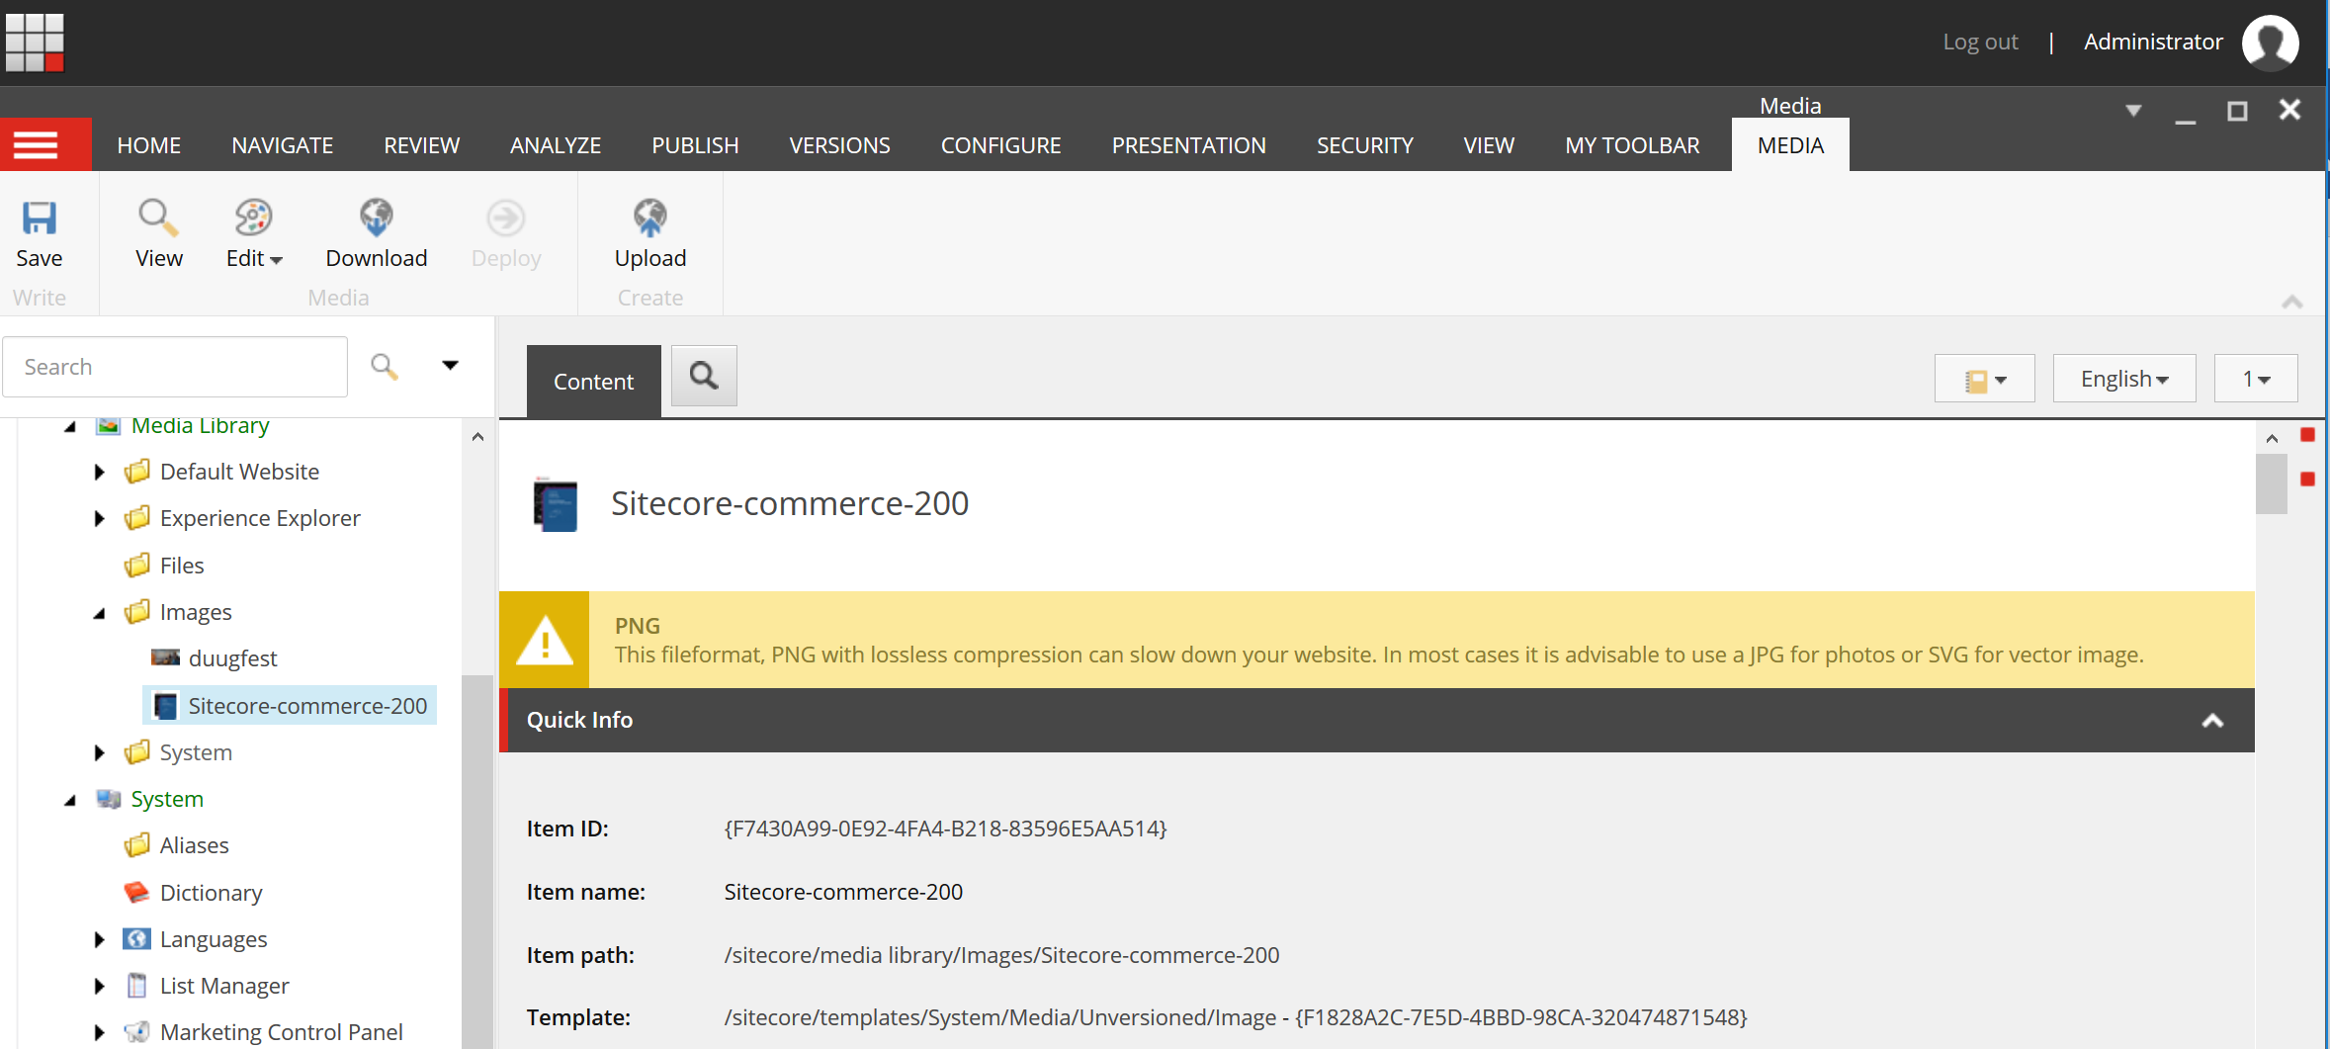
Task: Select the MEDIA ribbon tab
Action: [x=1790, y=145]
